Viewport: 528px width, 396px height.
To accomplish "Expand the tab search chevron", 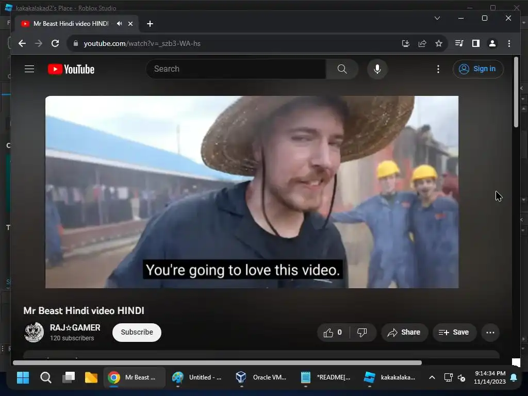I will click(x=437, y=18).
